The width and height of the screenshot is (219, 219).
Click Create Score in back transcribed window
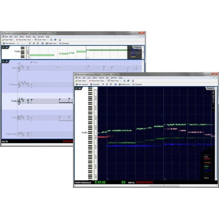click(52, 43)
